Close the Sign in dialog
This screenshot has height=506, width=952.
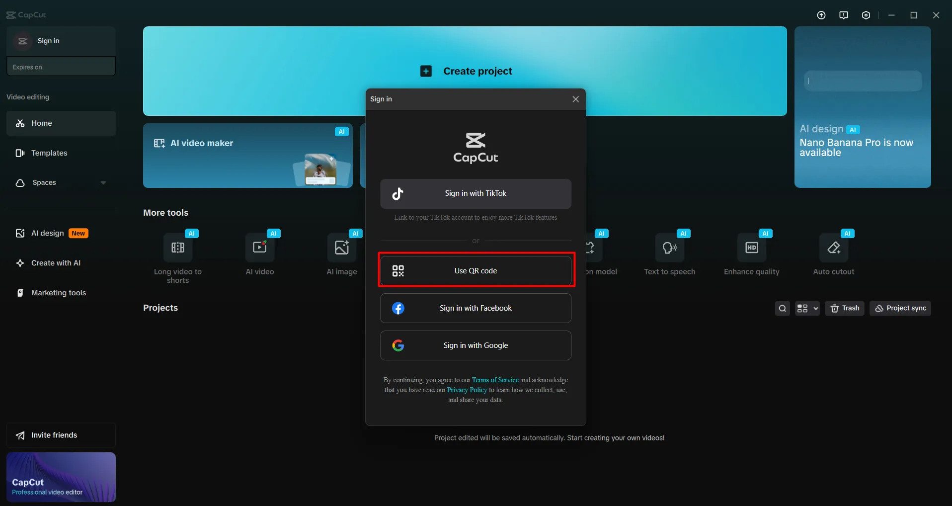coord(576,99)
